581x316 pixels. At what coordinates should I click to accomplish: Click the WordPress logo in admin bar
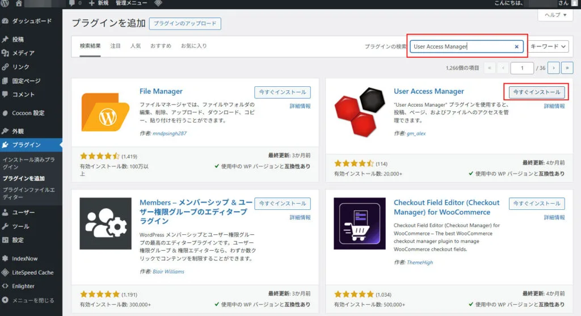pos(6,3)
